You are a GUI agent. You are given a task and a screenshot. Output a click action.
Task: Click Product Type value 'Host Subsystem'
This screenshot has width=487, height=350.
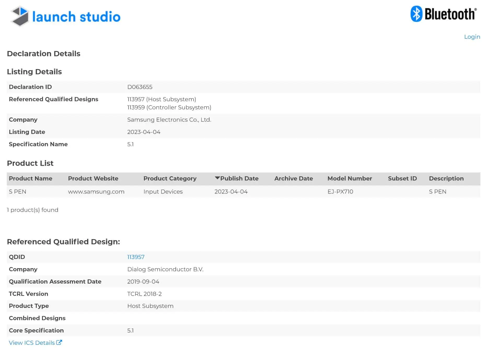point(150,306)
